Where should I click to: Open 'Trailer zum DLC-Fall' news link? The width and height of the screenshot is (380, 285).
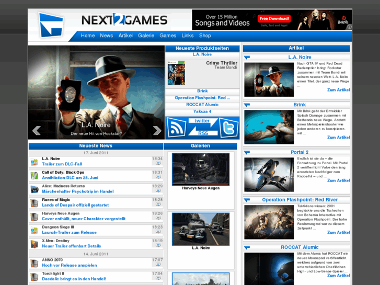[62, 164]
